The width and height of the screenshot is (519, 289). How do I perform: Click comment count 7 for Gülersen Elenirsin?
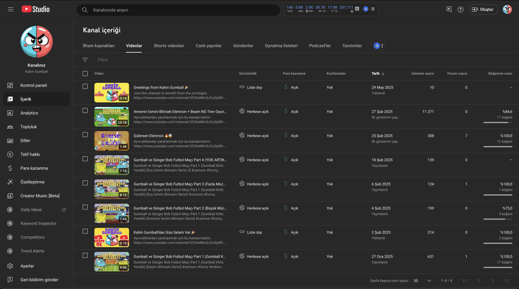466,136
